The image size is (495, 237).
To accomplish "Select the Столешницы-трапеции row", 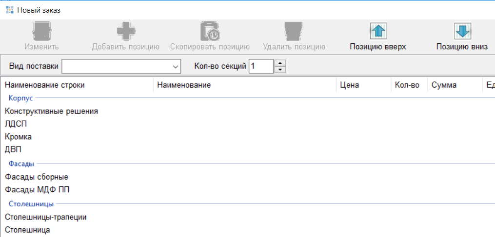I will (x=46, y=217).
